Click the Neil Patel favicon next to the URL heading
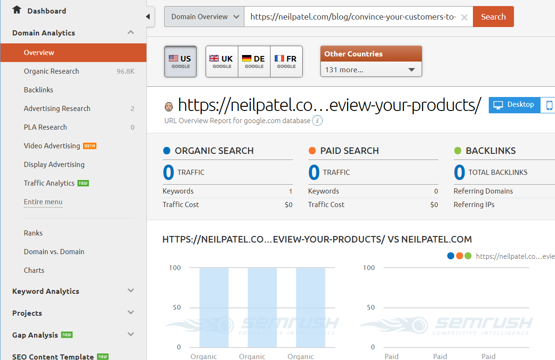Screen dimensions: 555x360 point(169,106)
